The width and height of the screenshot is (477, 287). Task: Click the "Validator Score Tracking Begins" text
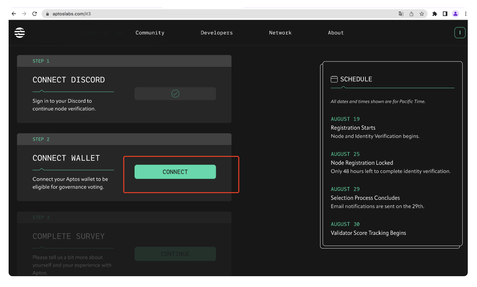point(368,233)
